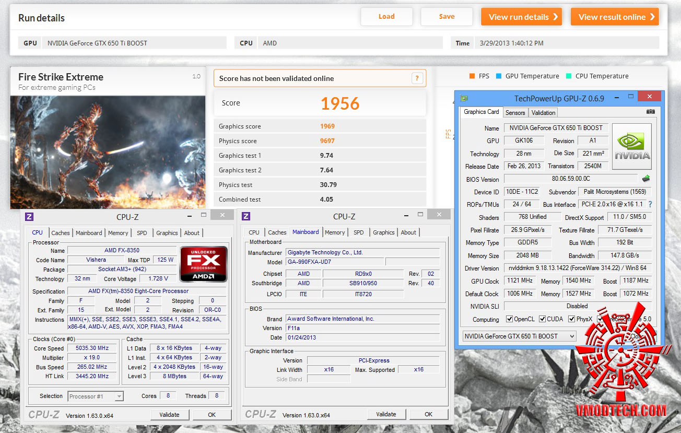This screenshot has width=681, height=433.
Task: Click the Load button in Run details
Action: tap(386, 17)
